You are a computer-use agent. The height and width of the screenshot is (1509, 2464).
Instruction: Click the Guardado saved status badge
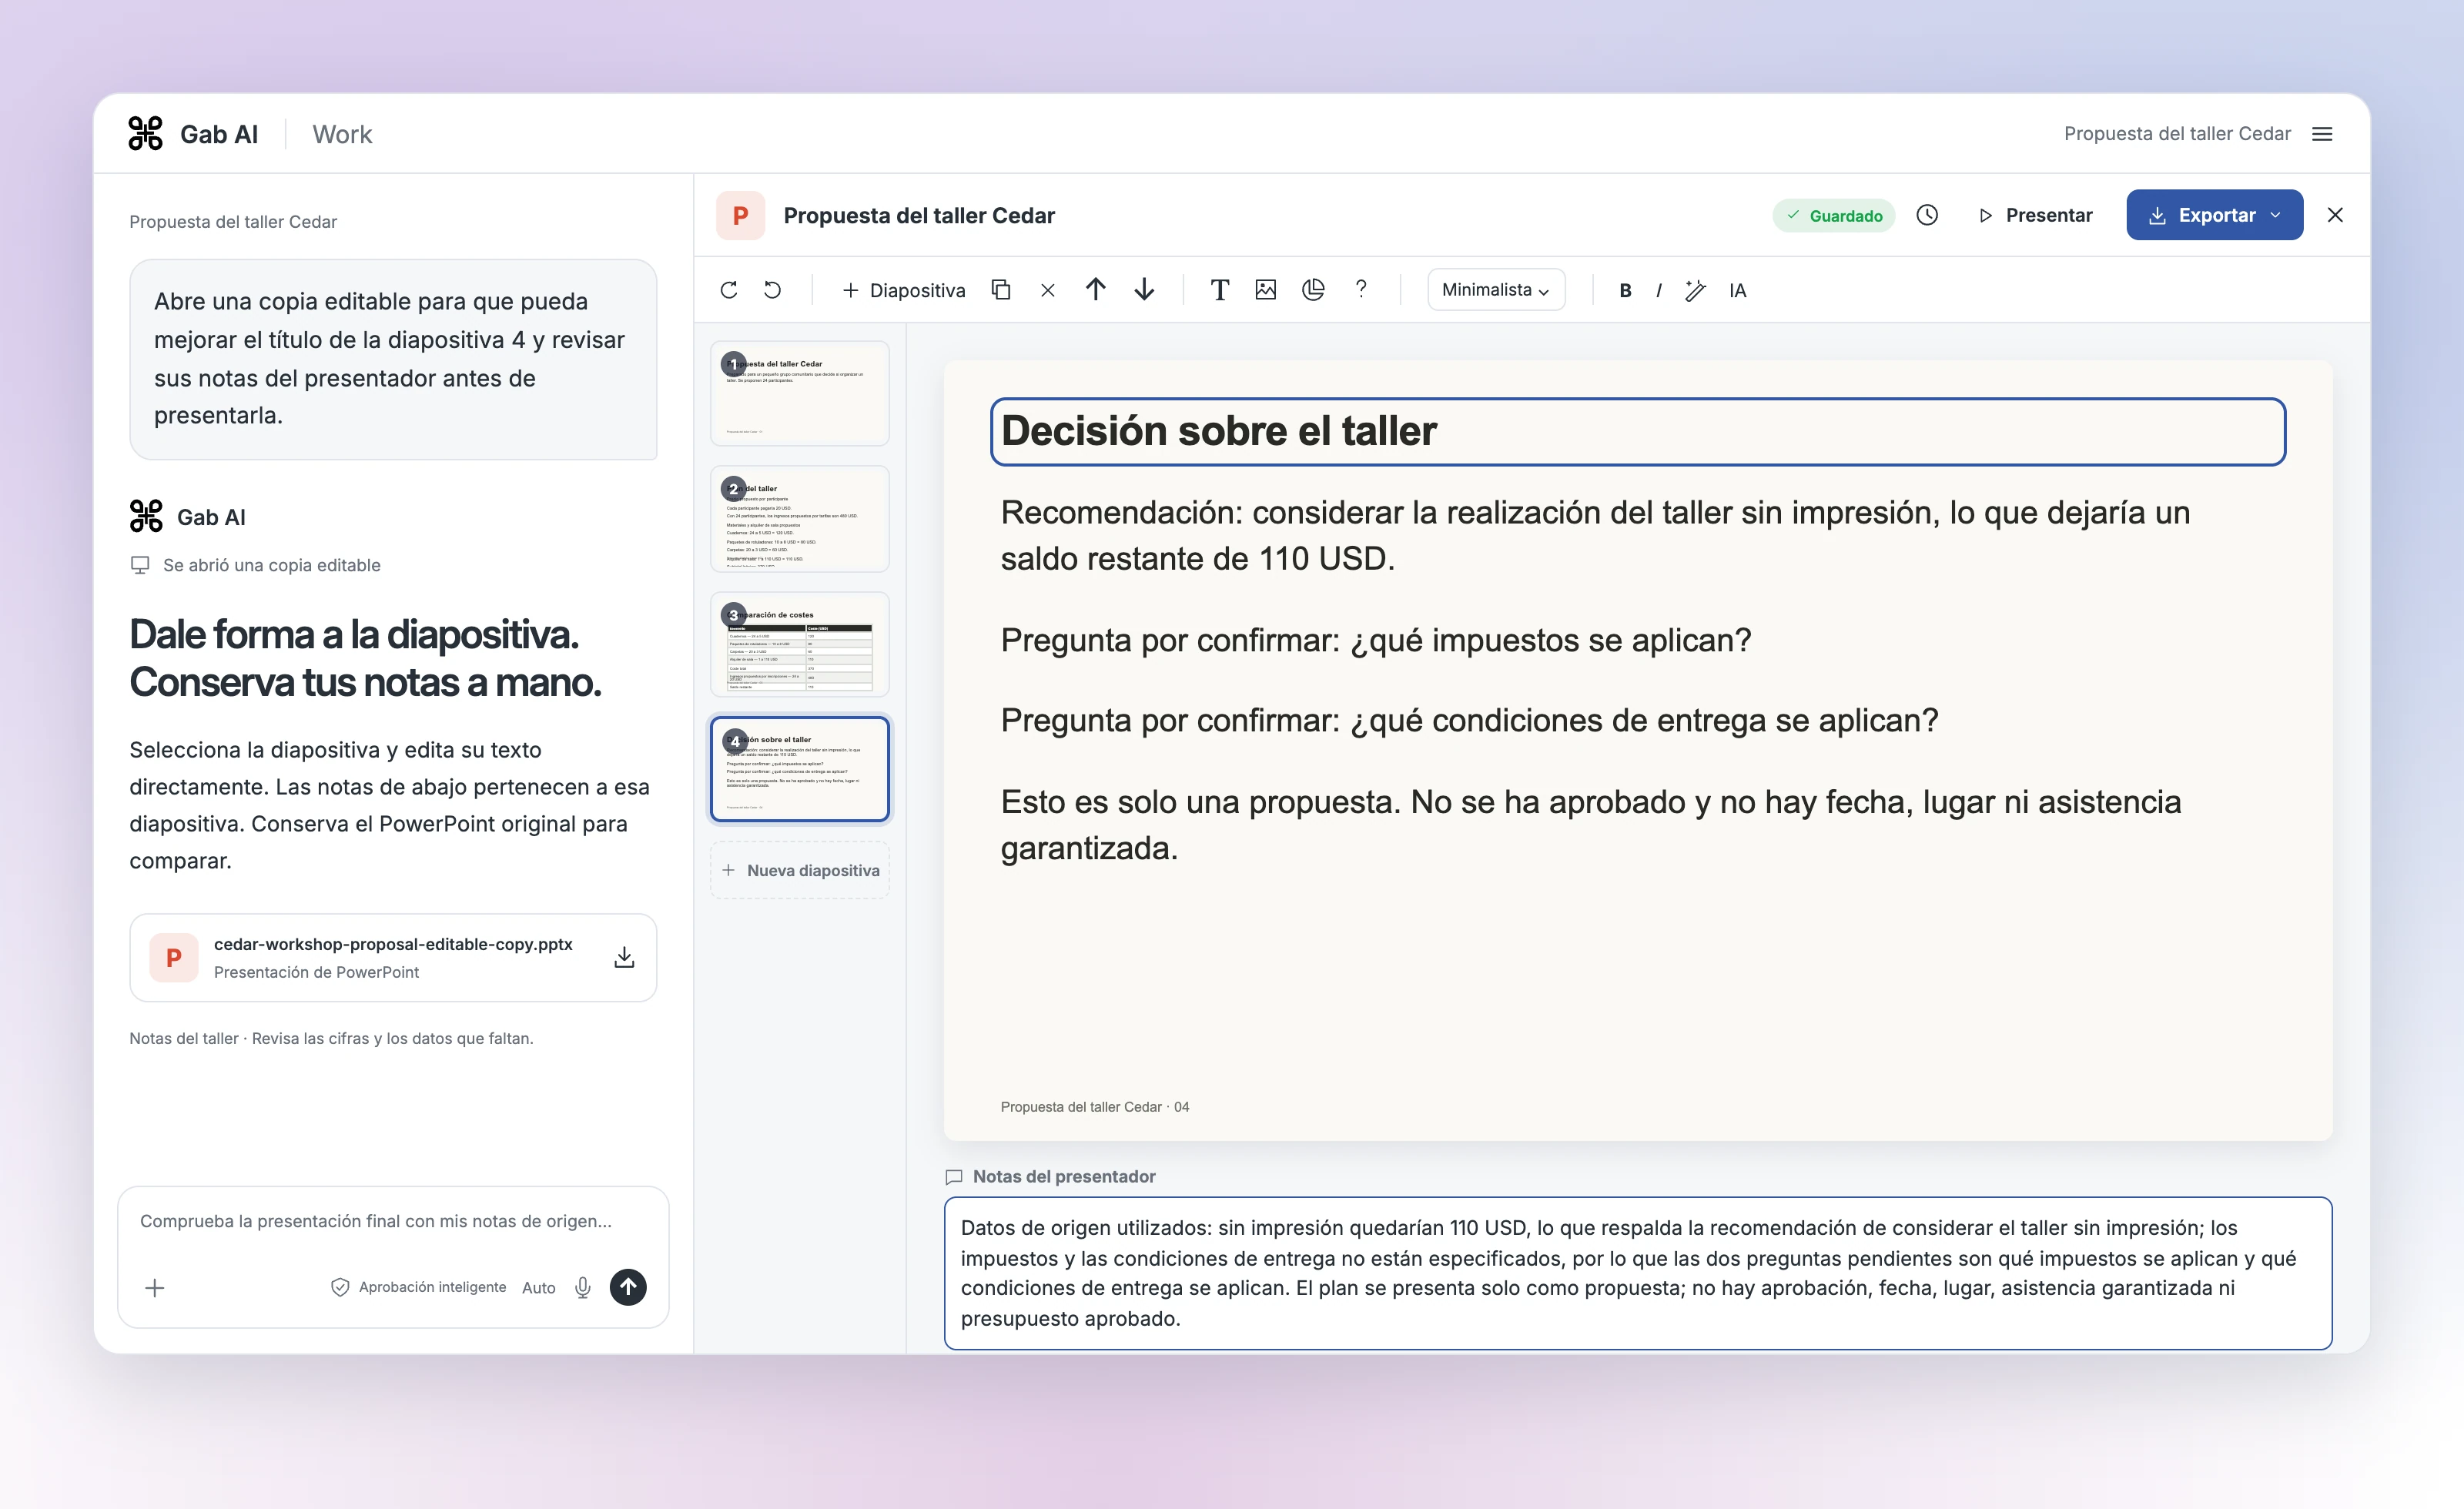[1834, 216]
